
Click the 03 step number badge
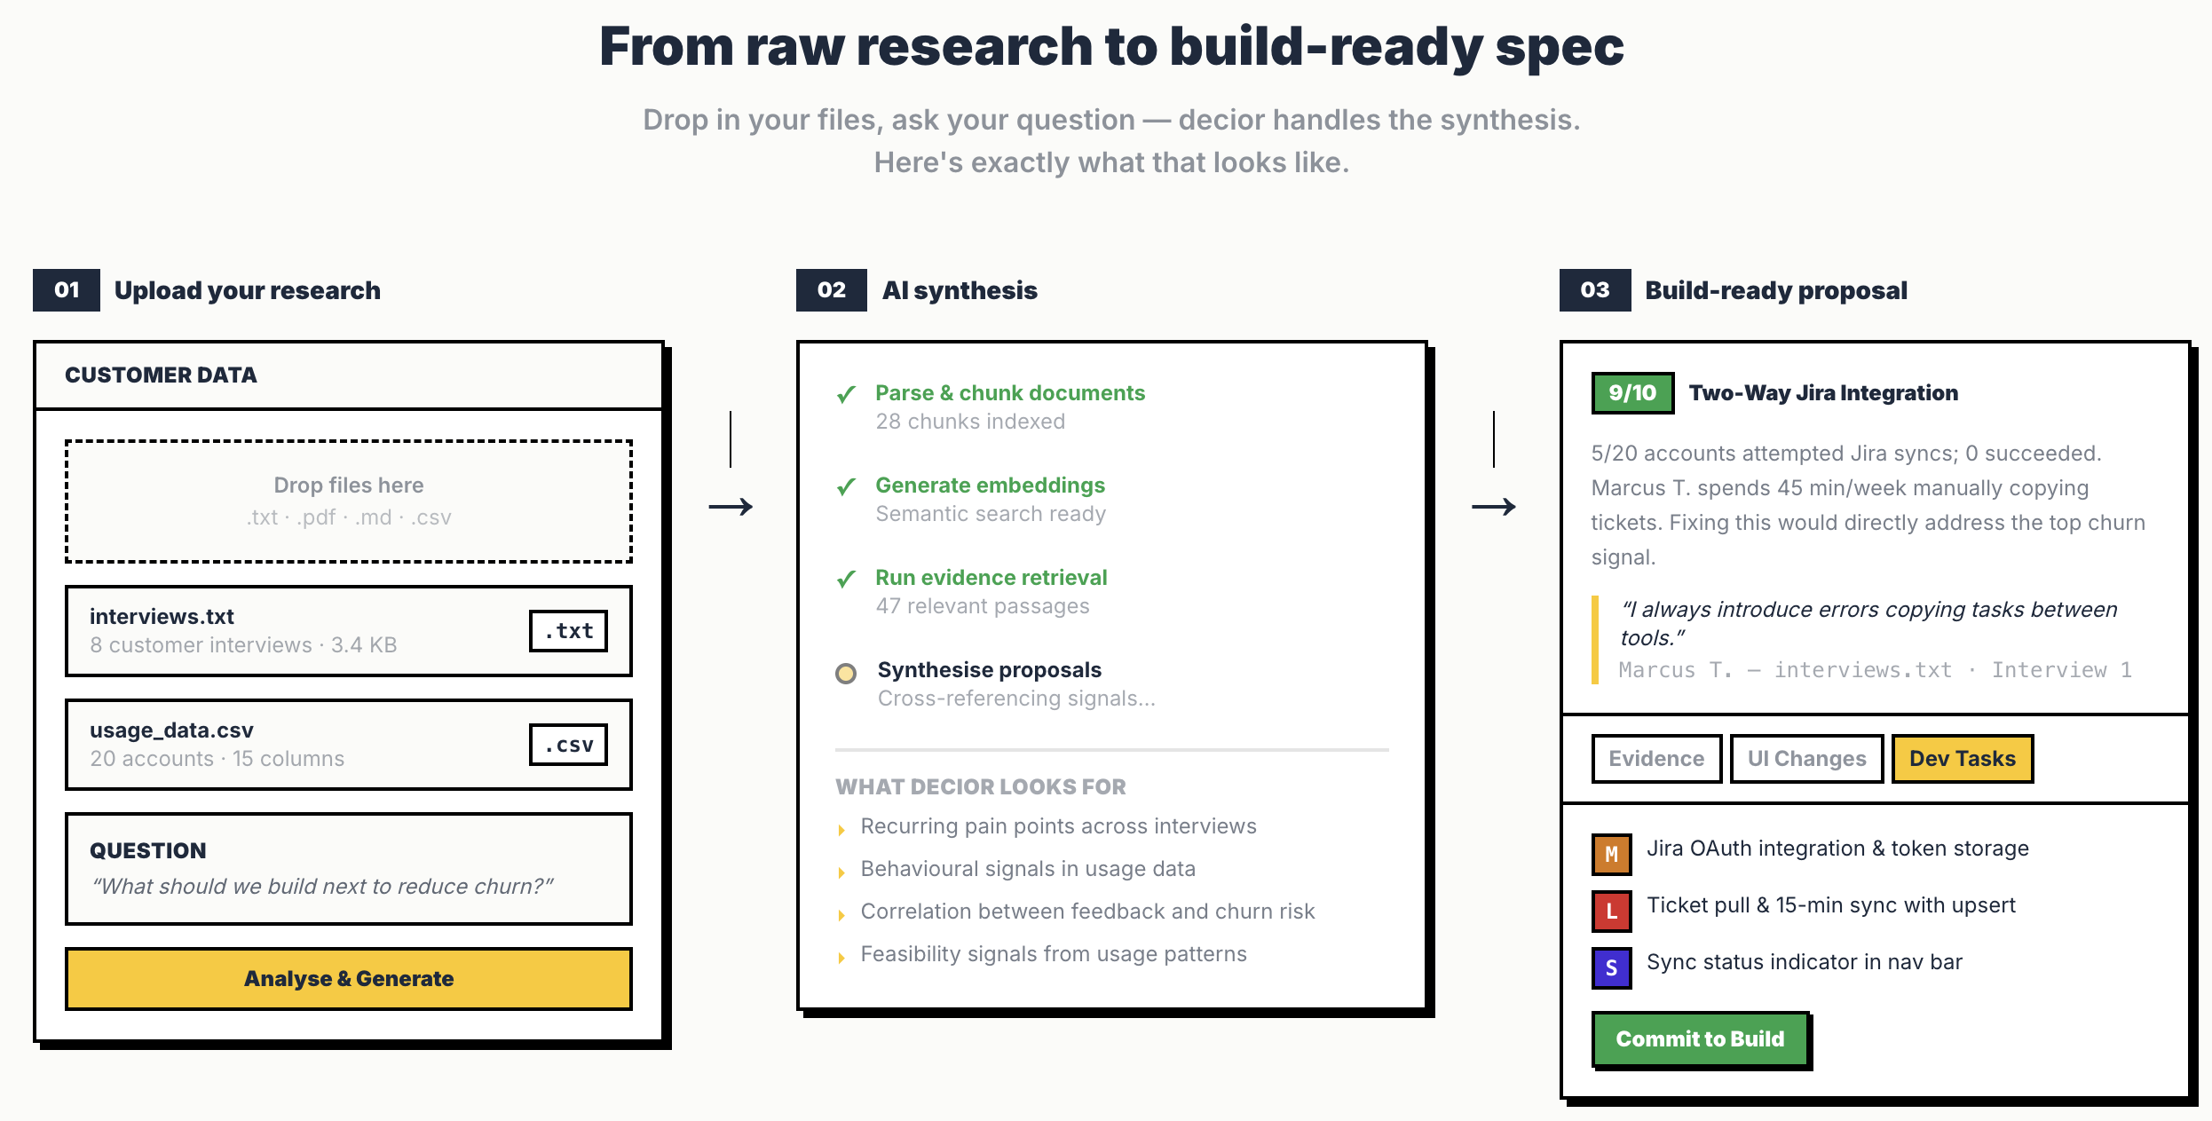tap(1594, 290)
